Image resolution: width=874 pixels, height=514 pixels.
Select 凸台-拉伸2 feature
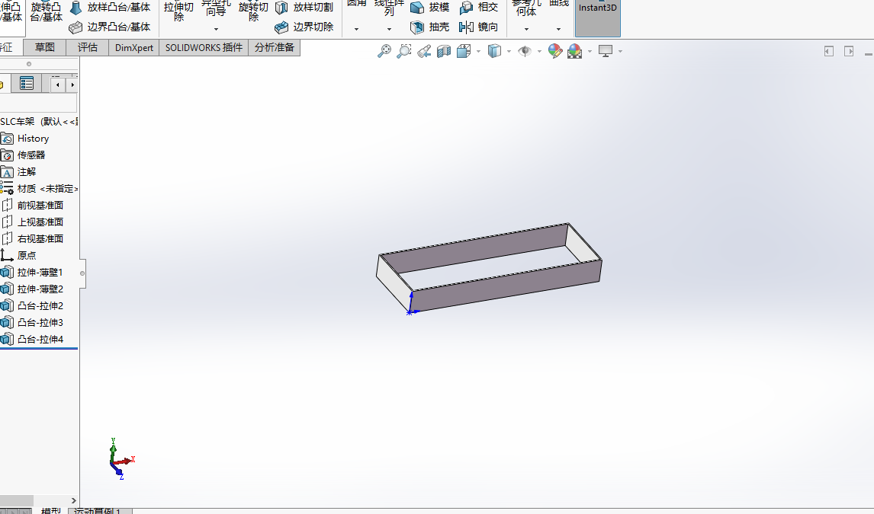tap(39, 305)
